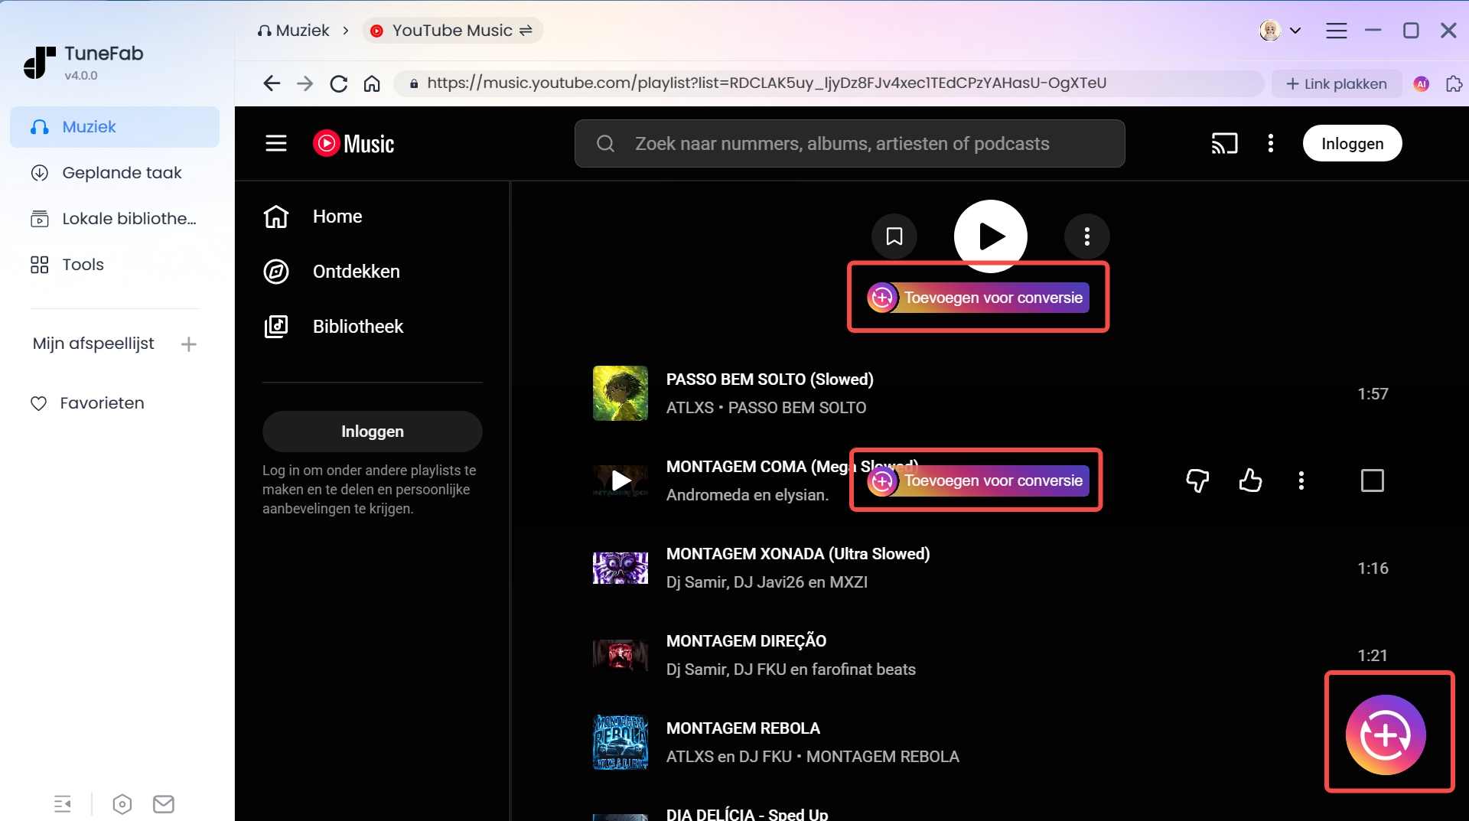Check the selection box next to MONTAGEM COMA

pyautogui.click(x=1372, y=481)
